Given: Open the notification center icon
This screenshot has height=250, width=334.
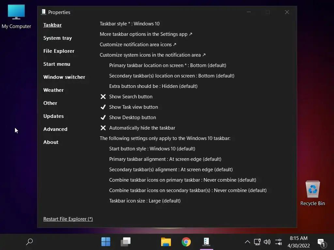Looking at the screenshot, I should [x=322, y=243].
